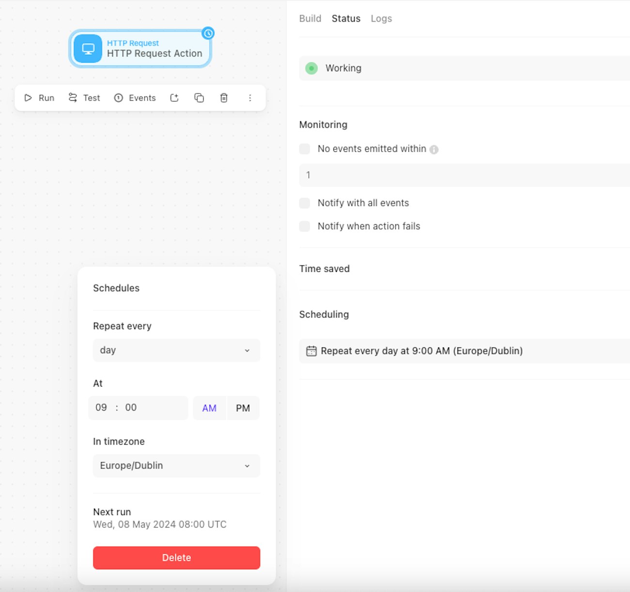
Task: Click the minutes field showing 00
Action: [131, 407]
